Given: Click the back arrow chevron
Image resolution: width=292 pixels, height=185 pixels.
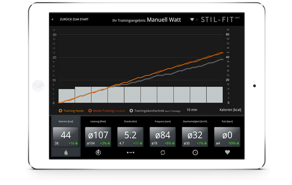Looking at the screenshot, I should [x=53, y=19].
